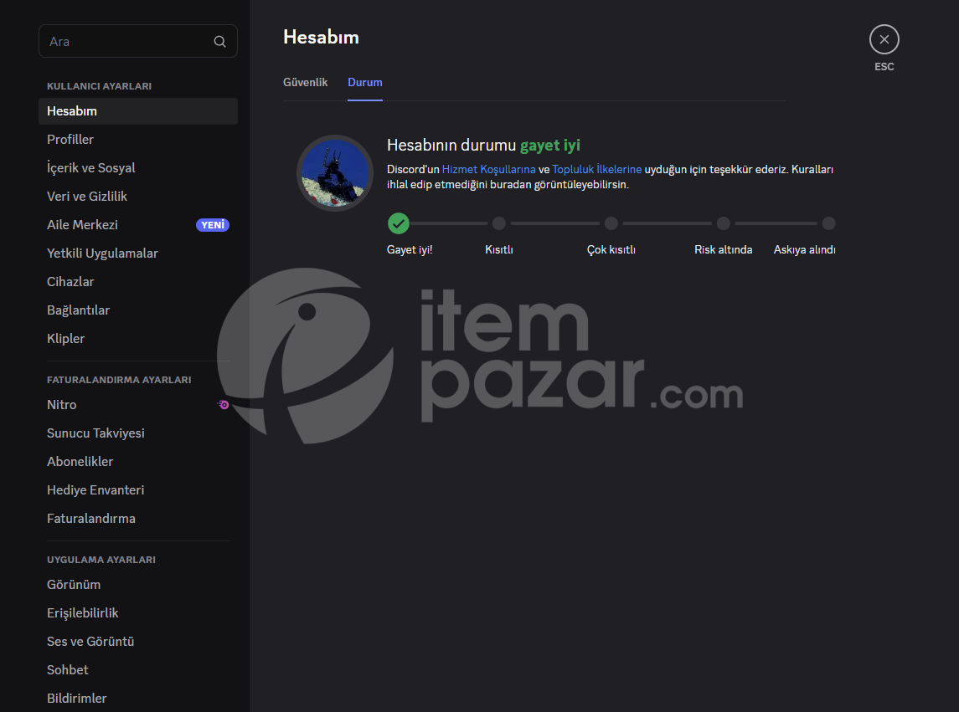Viewport: 959px width, 712px height.
Task: Close settings with the X button
Action: 884,39
